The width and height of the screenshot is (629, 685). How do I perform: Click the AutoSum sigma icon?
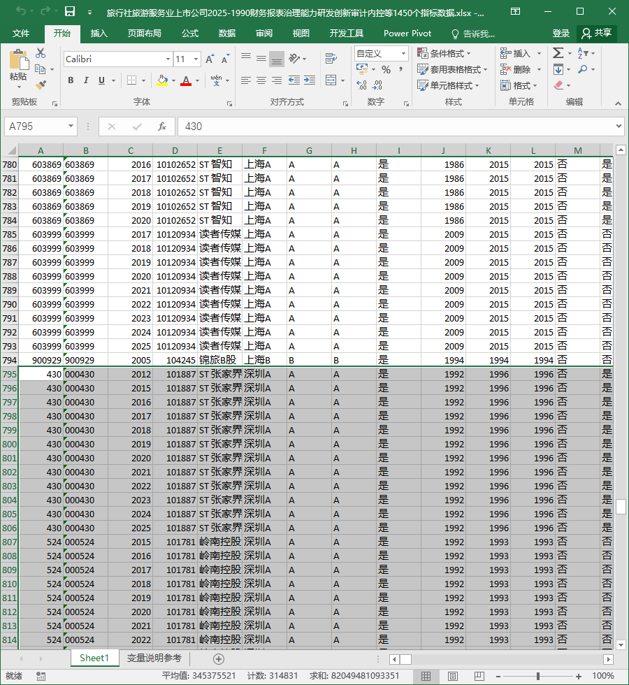pyautogui.click(x=558, y=53)
